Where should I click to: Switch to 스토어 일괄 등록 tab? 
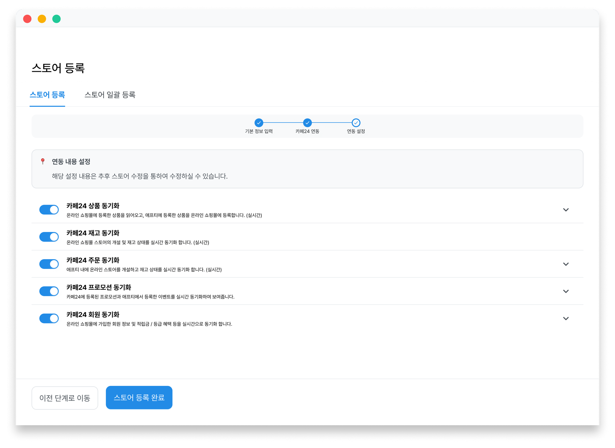point(110,95)
